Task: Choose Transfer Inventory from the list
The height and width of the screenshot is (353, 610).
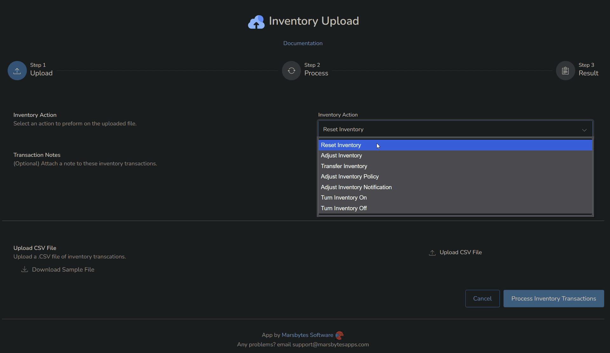Action: (x=344, y=166)
